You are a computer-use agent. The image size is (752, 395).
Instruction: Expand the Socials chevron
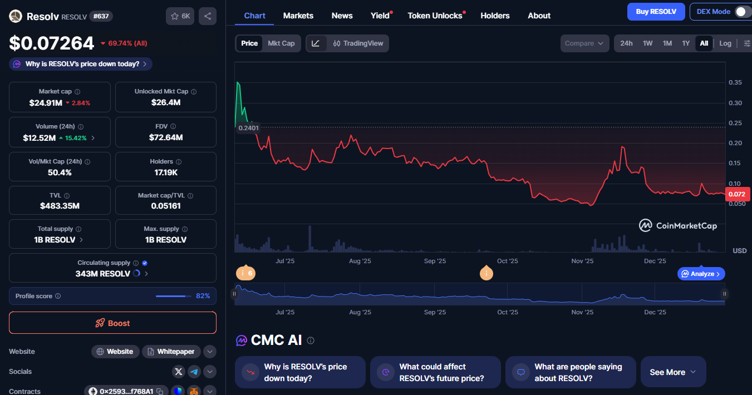point(210,372)
